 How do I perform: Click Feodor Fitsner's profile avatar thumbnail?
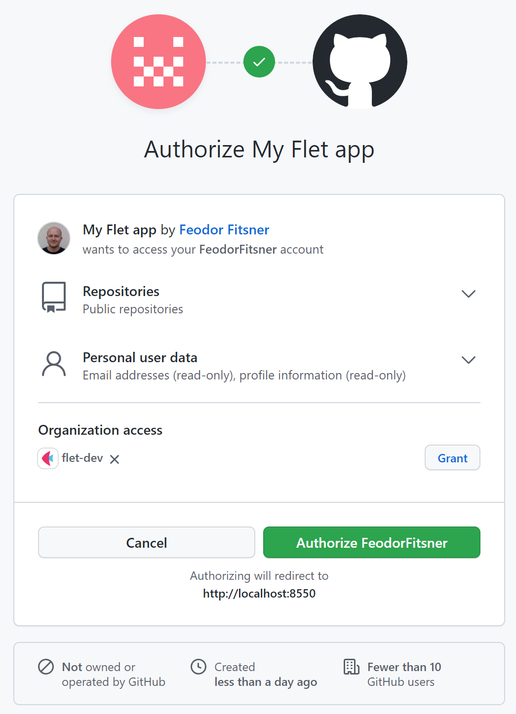(x=54, y=238)
